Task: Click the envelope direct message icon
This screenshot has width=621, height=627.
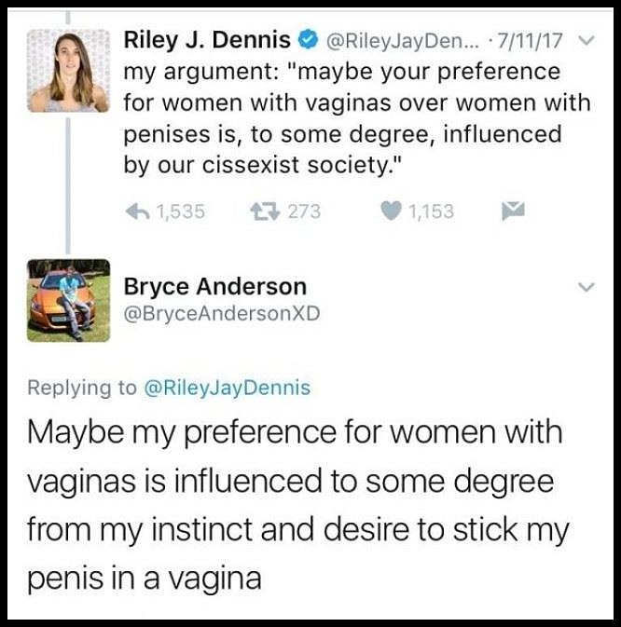Action: click(x=513, y=211)
